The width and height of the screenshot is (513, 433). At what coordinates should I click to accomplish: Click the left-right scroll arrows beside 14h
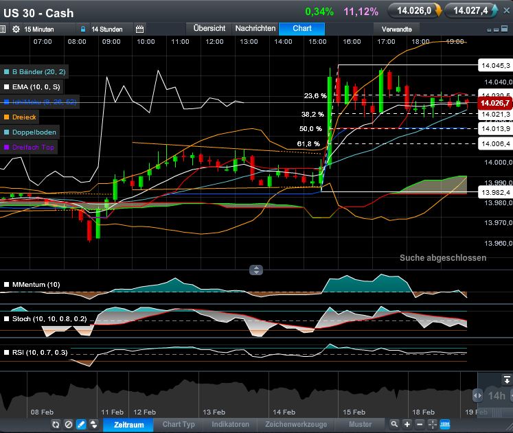[478, 396]
